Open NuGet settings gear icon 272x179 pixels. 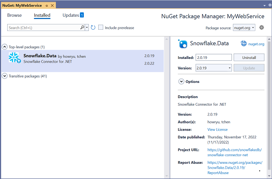262,27
